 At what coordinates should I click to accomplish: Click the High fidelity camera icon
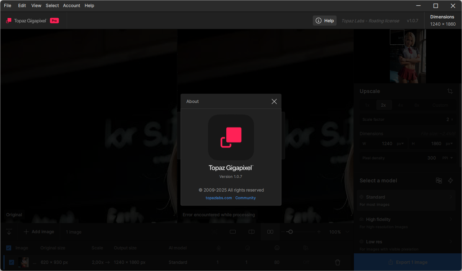[x=362, y=219]
